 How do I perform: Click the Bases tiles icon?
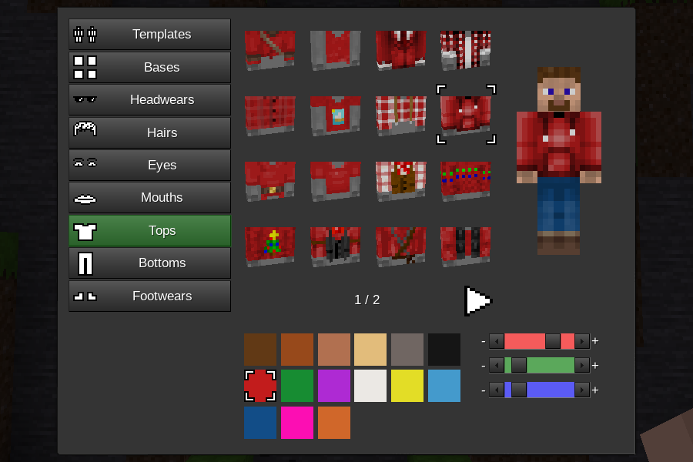click(x=85, y=67)
